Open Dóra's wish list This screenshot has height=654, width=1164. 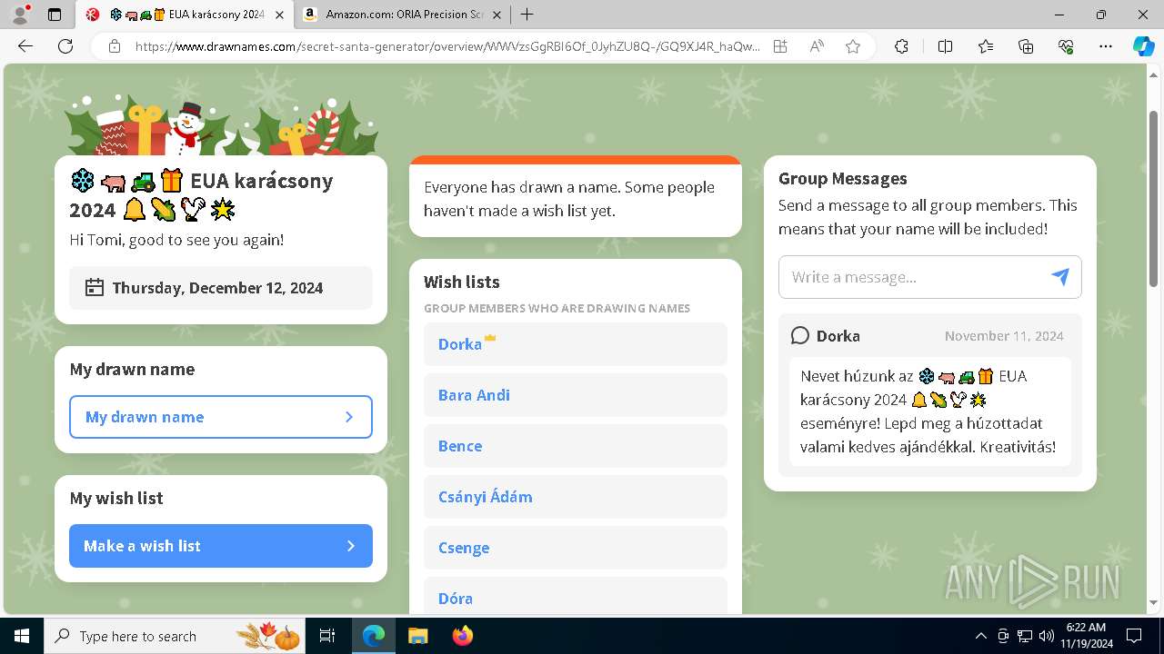click(576, 596)
